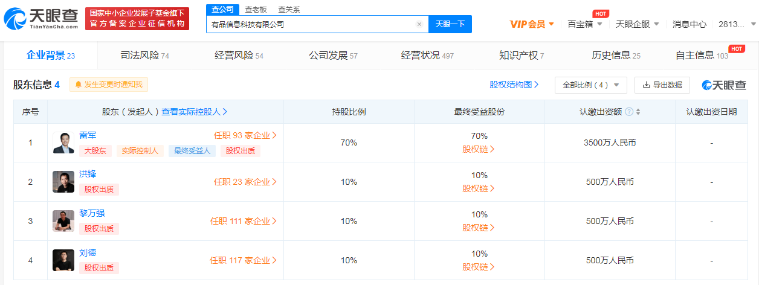The height and width of the screenshot is (285, 759).
Task: Click the 股东信息 4 section heading
Action: click(x=36, y=85)
